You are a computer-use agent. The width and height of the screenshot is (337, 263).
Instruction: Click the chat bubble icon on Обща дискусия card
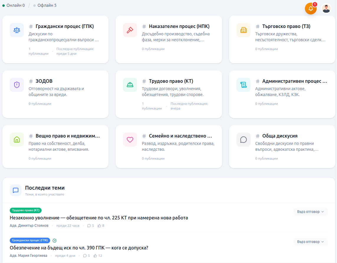(x=243, y=140)
